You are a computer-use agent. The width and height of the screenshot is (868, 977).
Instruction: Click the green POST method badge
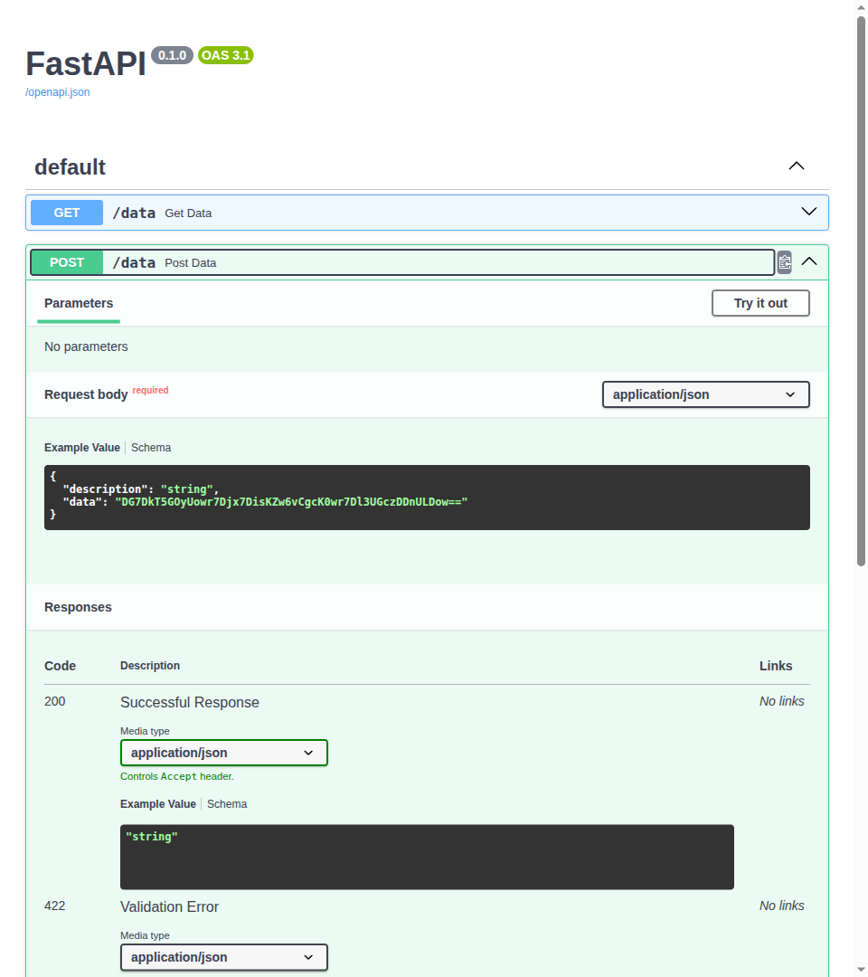point(67,262)
